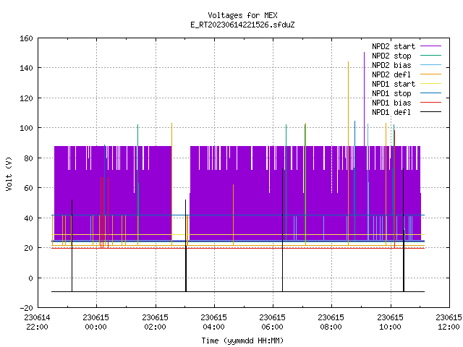Screen dimensions: 463x347
Task: Click the 230615 04:00 time tick label
Action: click(214, 322)
